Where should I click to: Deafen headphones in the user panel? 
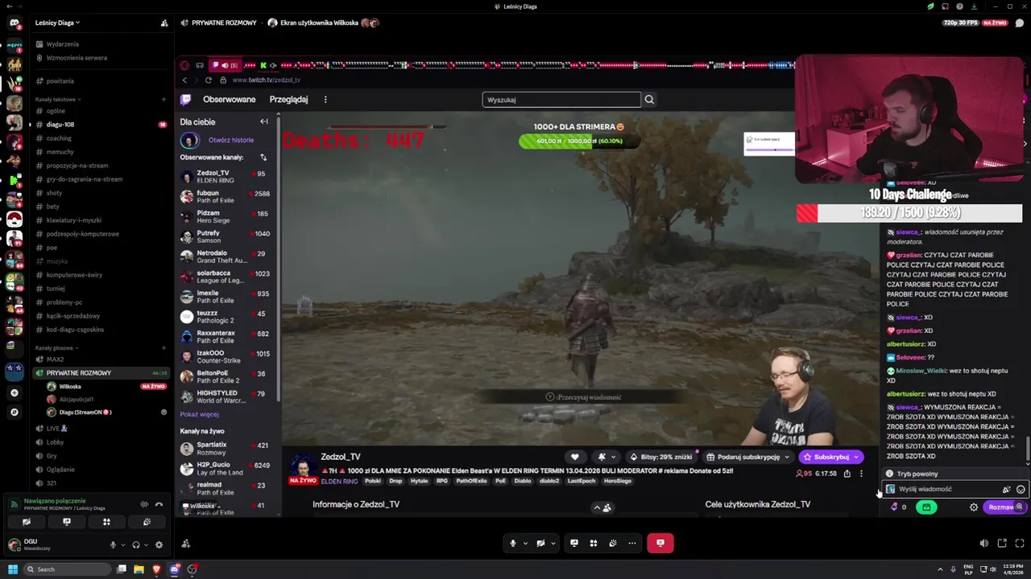tap(135, 544)
